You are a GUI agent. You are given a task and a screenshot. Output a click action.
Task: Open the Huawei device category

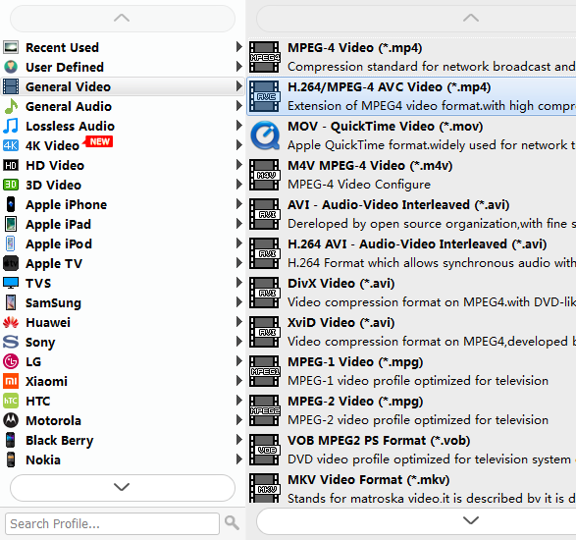point(123,322)
